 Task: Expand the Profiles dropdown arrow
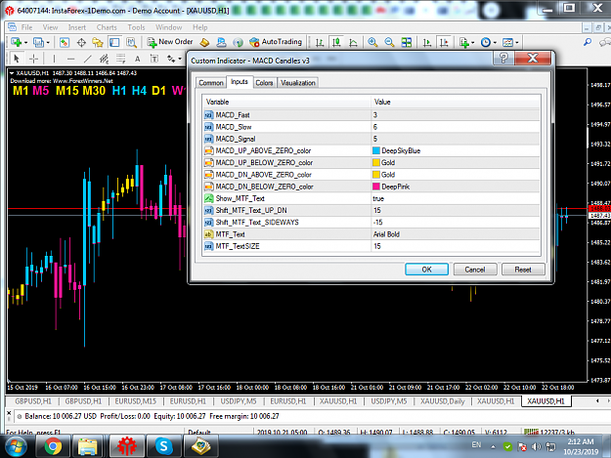click(x=48, y=42)
